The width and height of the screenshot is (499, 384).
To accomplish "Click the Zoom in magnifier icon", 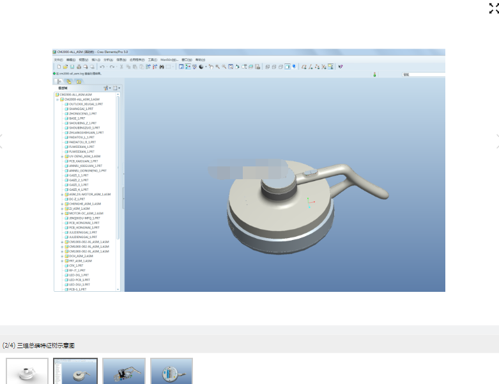I will [x=217, y=67].
